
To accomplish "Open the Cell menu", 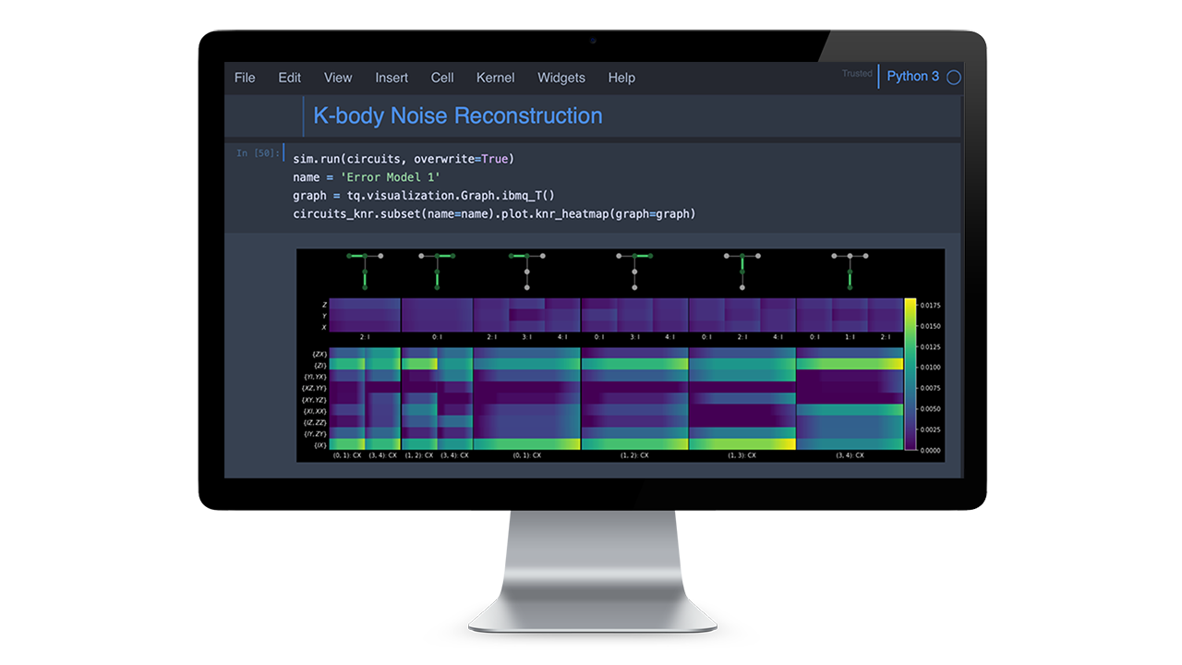I will tap(441, 78).
